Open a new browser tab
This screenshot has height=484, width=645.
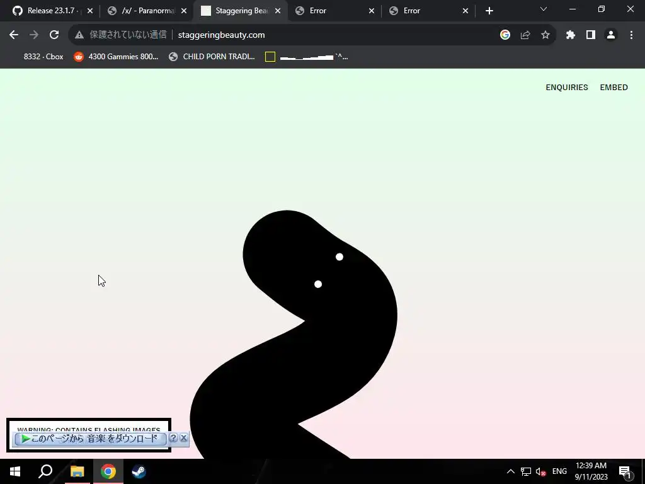[489, 11]
